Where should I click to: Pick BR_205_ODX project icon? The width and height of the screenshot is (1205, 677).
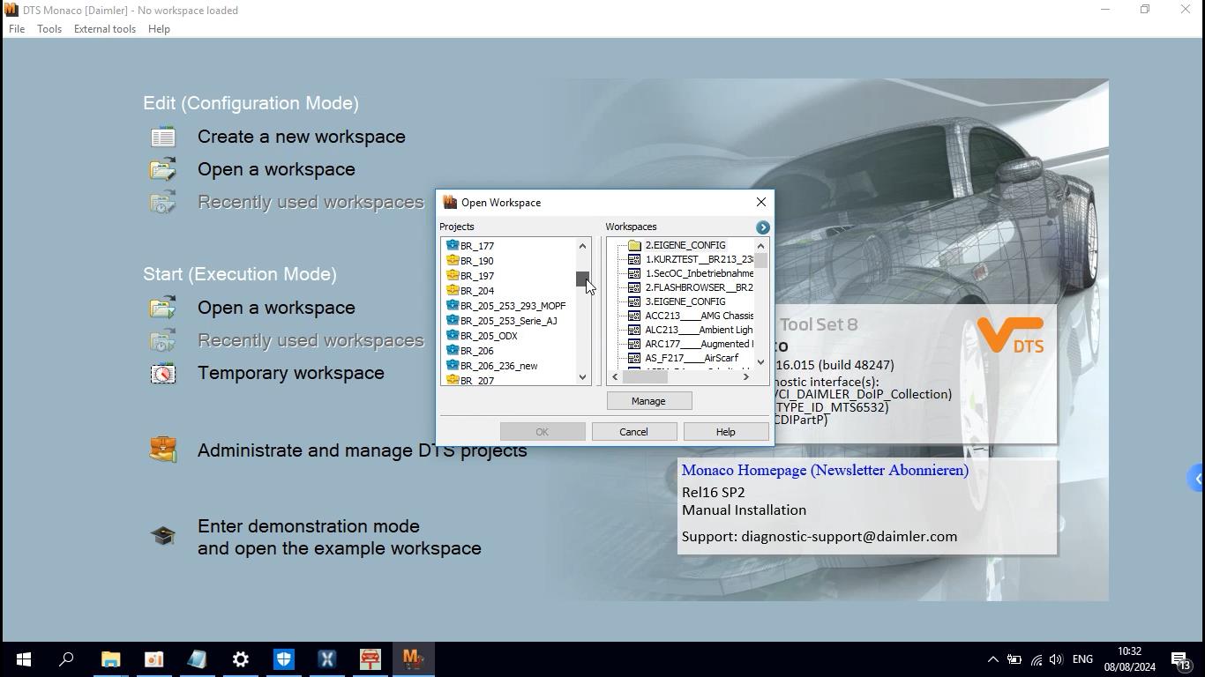pos(453,336)
